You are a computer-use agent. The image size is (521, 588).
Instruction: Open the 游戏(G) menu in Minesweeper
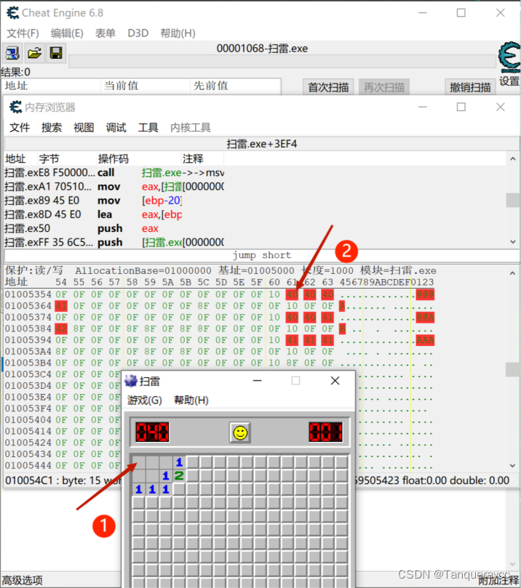(145, 400)
